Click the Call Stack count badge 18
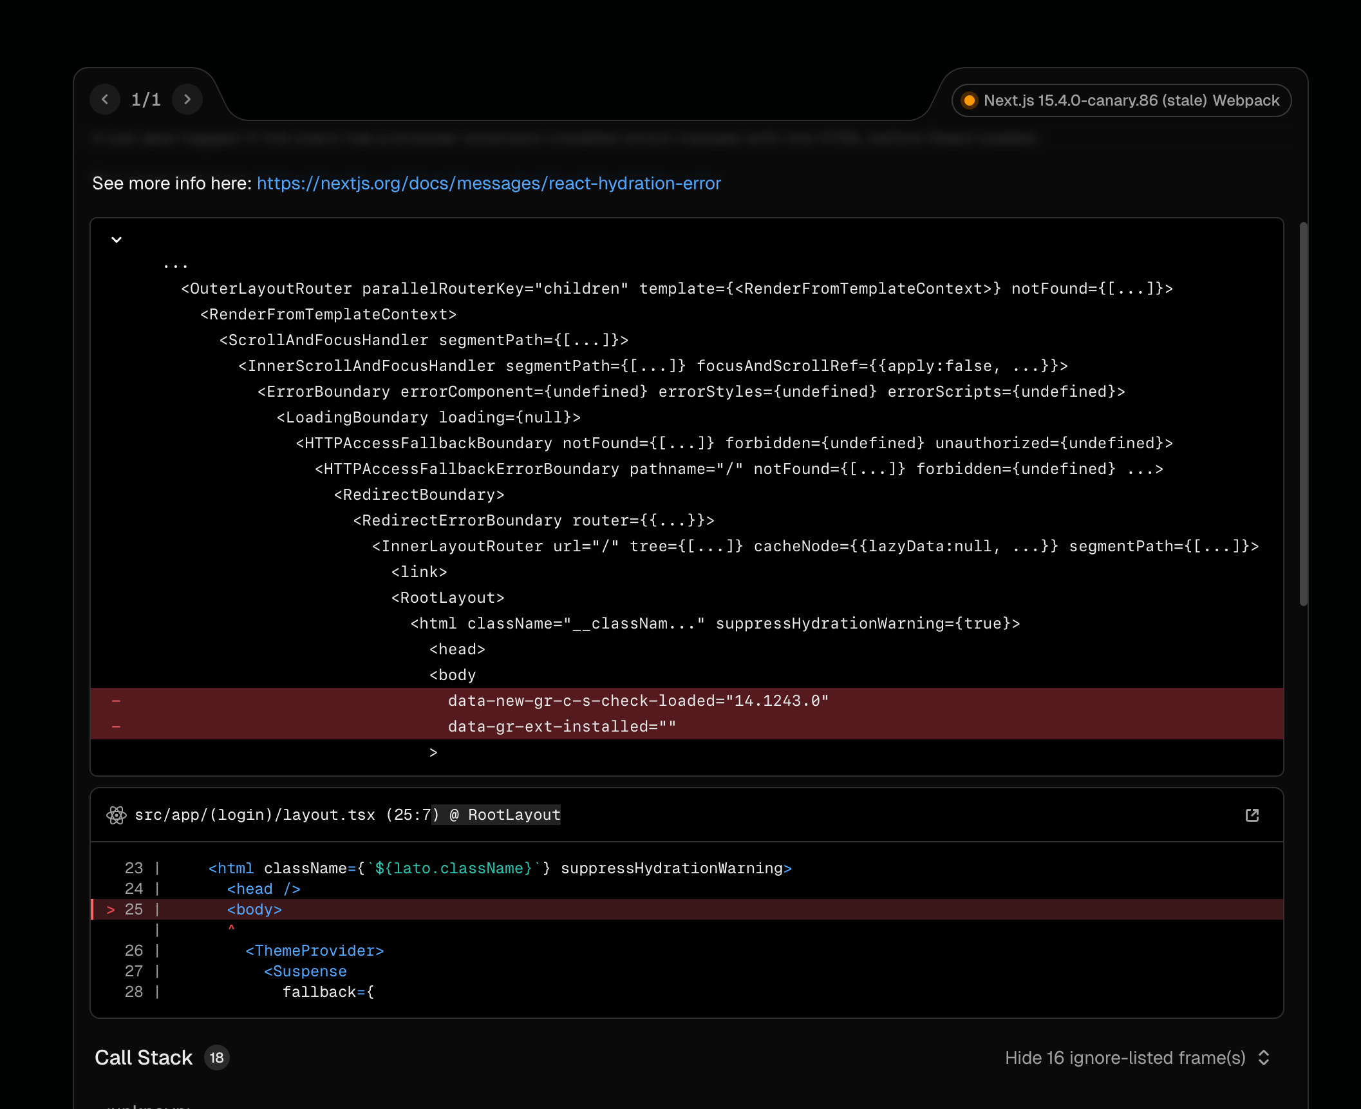 217,1057
